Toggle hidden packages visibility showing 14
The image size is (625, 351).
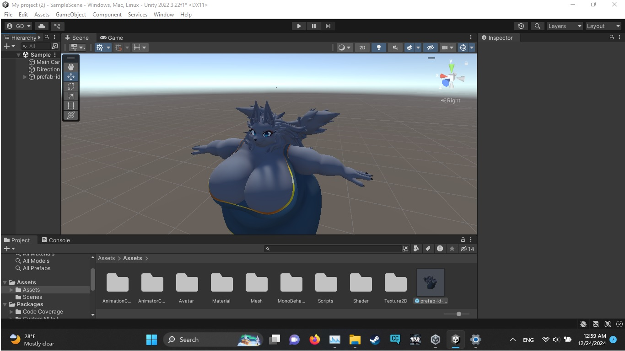[x=467, y=249]
